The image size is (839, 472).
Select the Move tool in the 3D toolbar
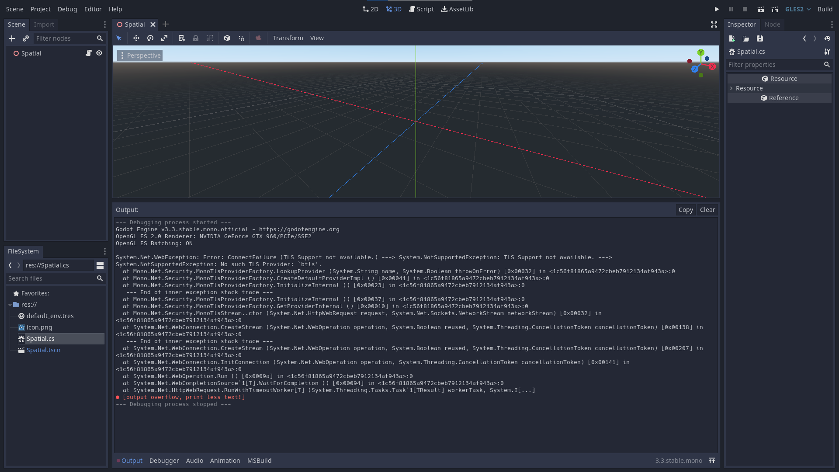(x=136, y=38)
